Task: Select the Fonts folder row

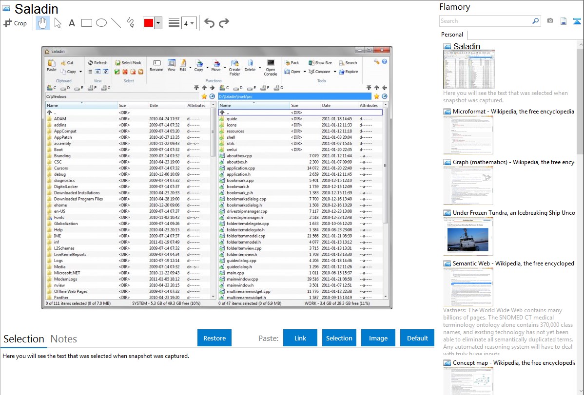Action: 128,217
